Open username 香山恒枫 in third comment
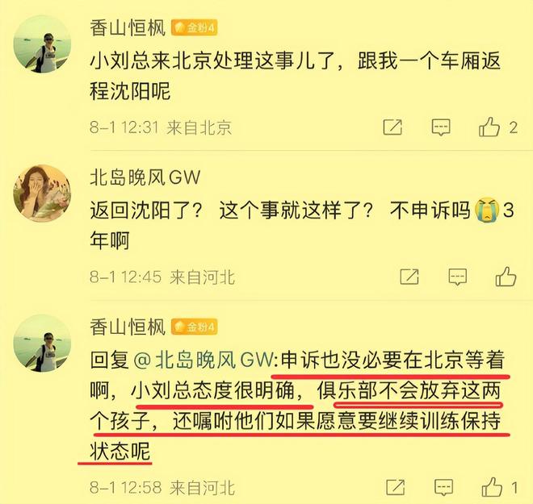 pyautogui.click(x=128, y=327)
